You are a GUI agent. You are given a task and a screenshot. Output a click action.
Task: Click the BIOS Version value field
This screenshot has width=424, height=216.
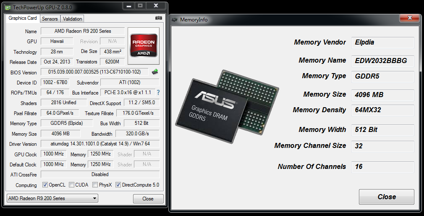pyautogui.click(x=94, y=72)
